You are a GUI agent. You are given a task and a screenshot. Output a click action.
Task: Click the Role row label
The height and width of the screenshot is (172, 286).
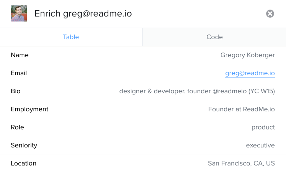click(17, 127)
